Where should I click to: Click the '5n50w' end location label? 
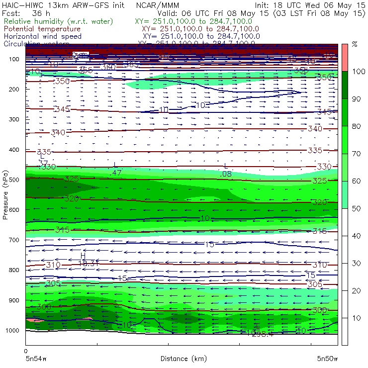click(327, 359)
